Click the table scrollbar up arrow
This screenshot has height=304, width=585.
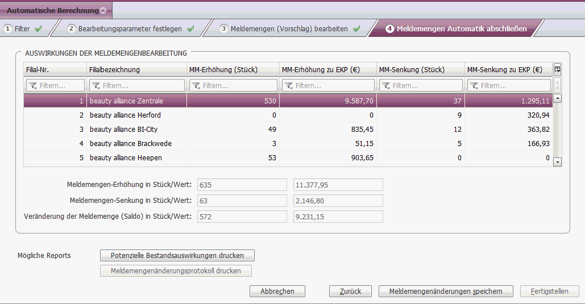pyautogui.click(x=557, y=98)
